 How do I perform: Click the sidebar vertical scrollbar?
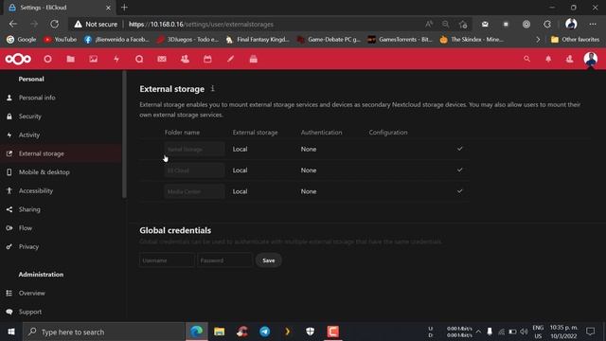(124, 135)
